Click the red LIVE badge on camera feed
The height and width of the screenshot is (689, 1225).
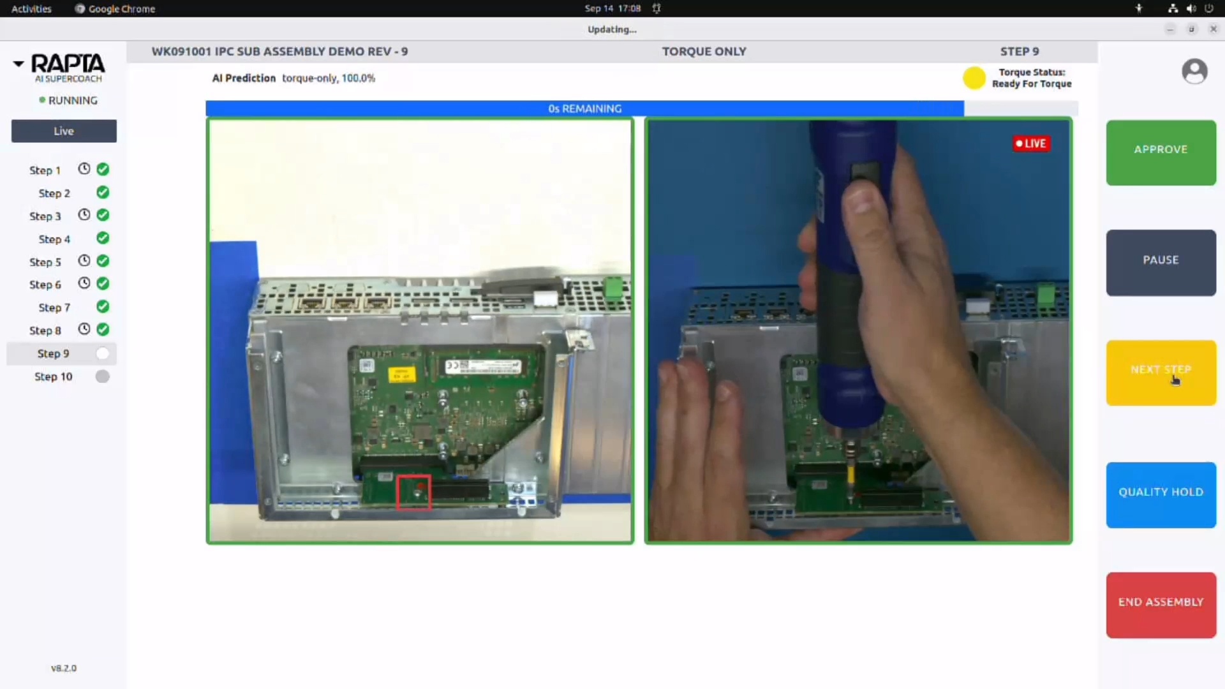[x=1030, y=144]
